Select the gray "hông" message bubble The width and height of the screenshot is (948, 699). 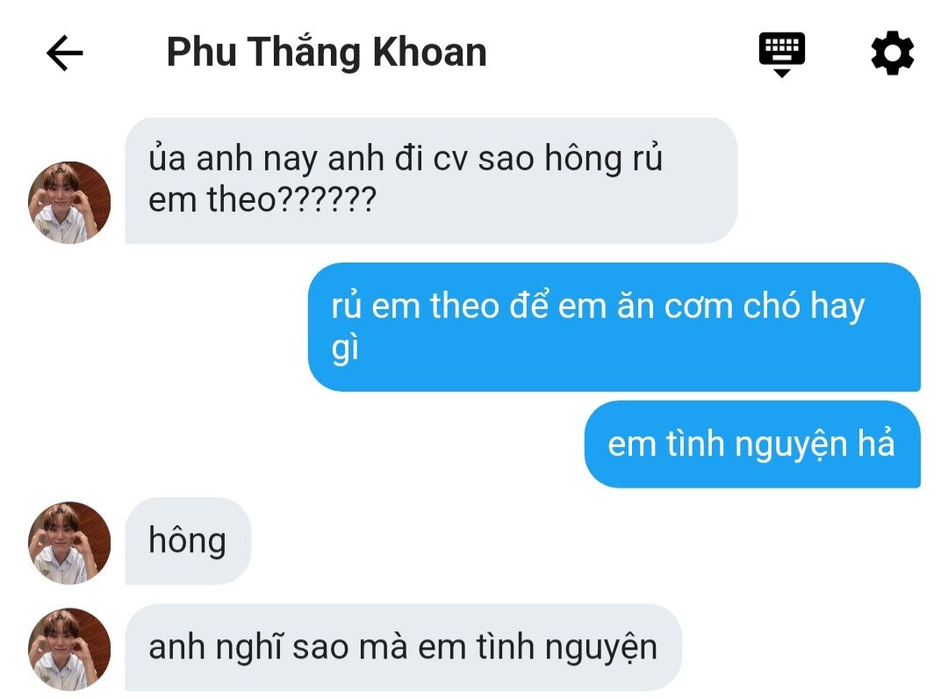tap(188, 541)
